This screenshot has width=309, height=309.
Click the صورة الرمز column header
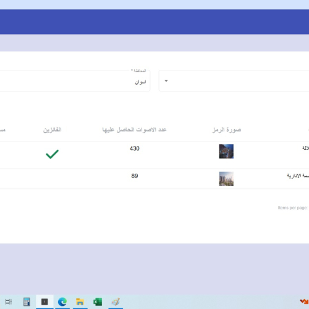coord(227,130)
